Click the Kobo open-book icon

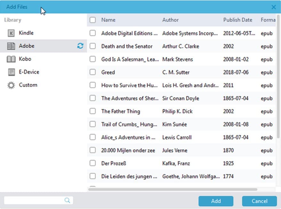tap(11, 59)
